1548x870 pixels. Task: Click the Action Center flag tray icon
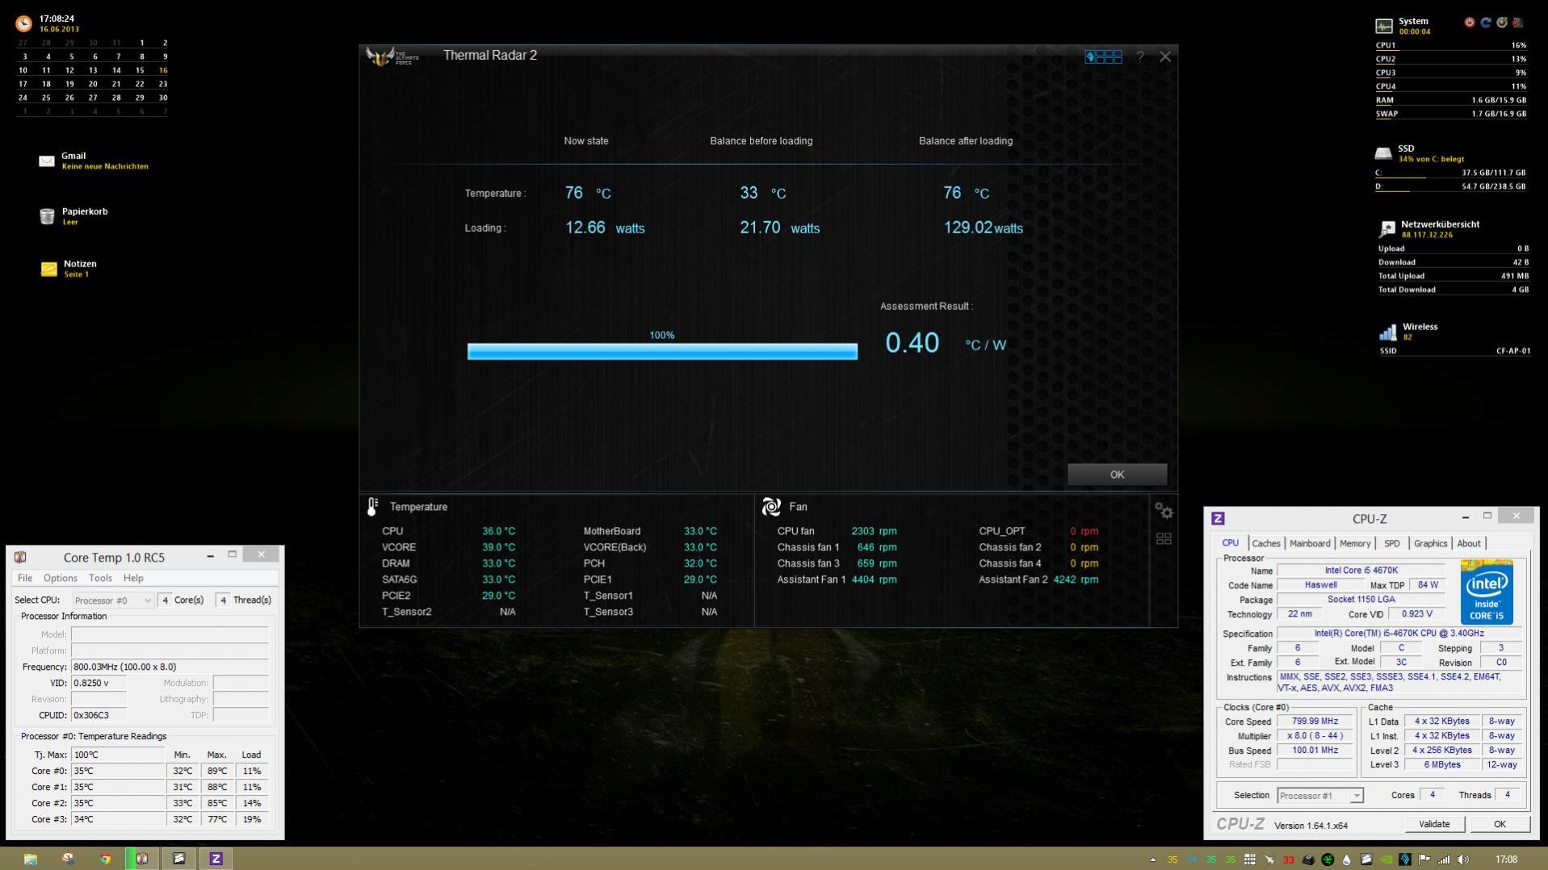(x=1424, y=860)
